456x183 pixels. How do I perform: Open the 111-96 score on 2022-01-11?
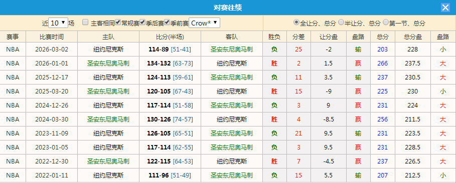159,175
